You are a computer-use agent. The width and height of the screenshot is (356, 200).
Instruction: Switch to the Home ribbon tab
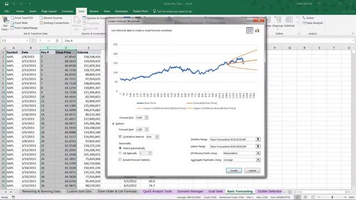tap(20, 11)
